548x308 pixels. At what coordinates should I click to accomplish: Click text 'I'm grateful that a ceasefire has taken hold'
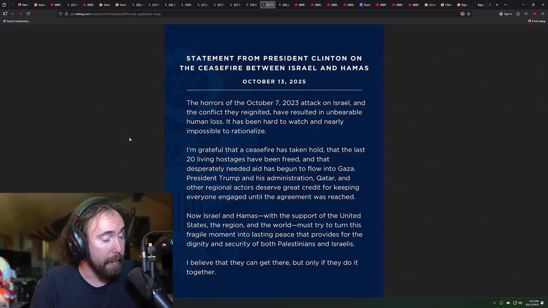coord(256,150)
